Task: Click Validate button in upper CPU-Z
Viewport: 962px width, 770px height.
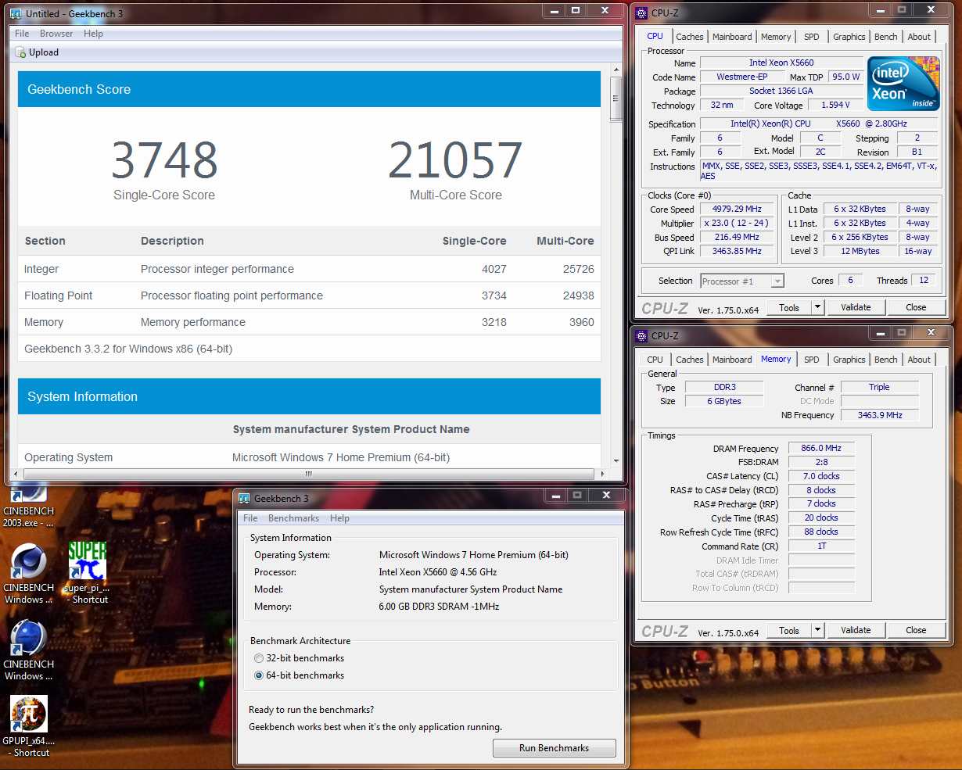Action: click(x=856, y=307)
